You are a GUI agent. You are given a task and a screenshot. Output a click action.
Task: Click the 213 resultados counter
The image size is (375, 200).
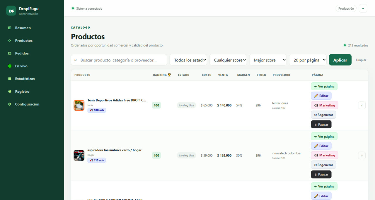pyautogui.click(x=356, y=45)
